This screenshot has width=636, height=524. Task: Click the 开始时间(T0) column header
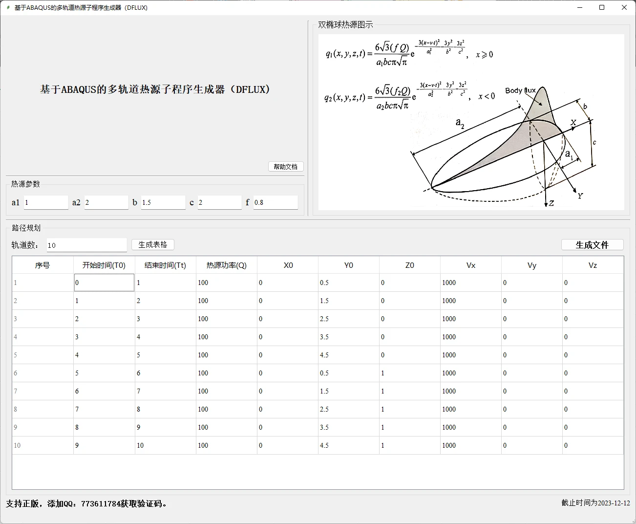pos(104,265)
